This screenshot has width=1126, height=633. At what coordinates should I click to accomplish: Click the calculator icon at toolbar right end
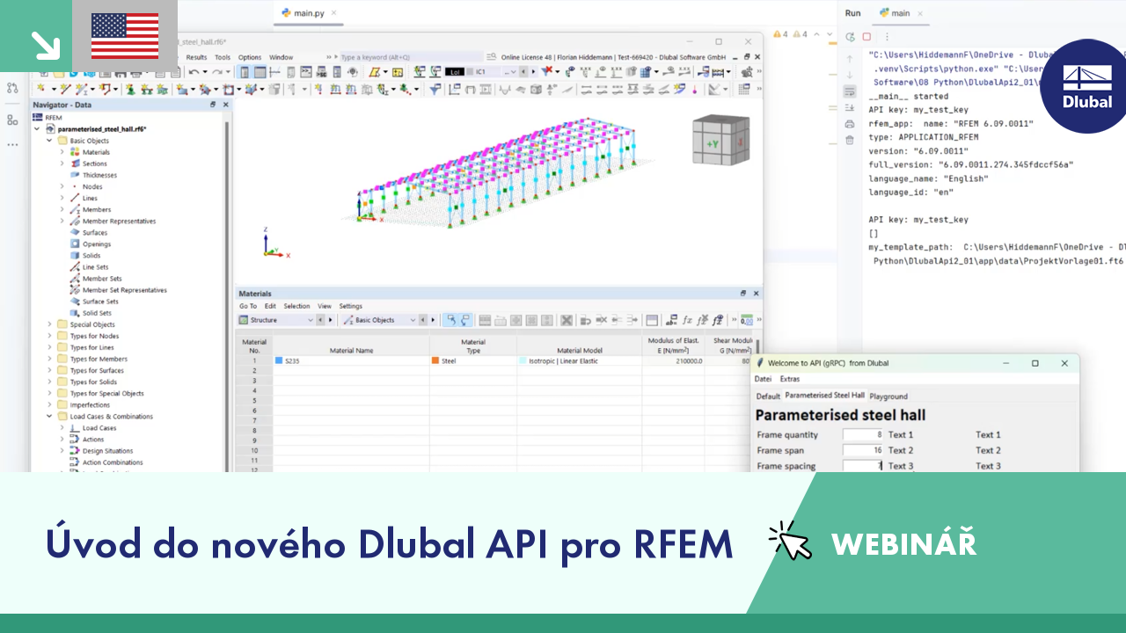(x=744, y=89)
